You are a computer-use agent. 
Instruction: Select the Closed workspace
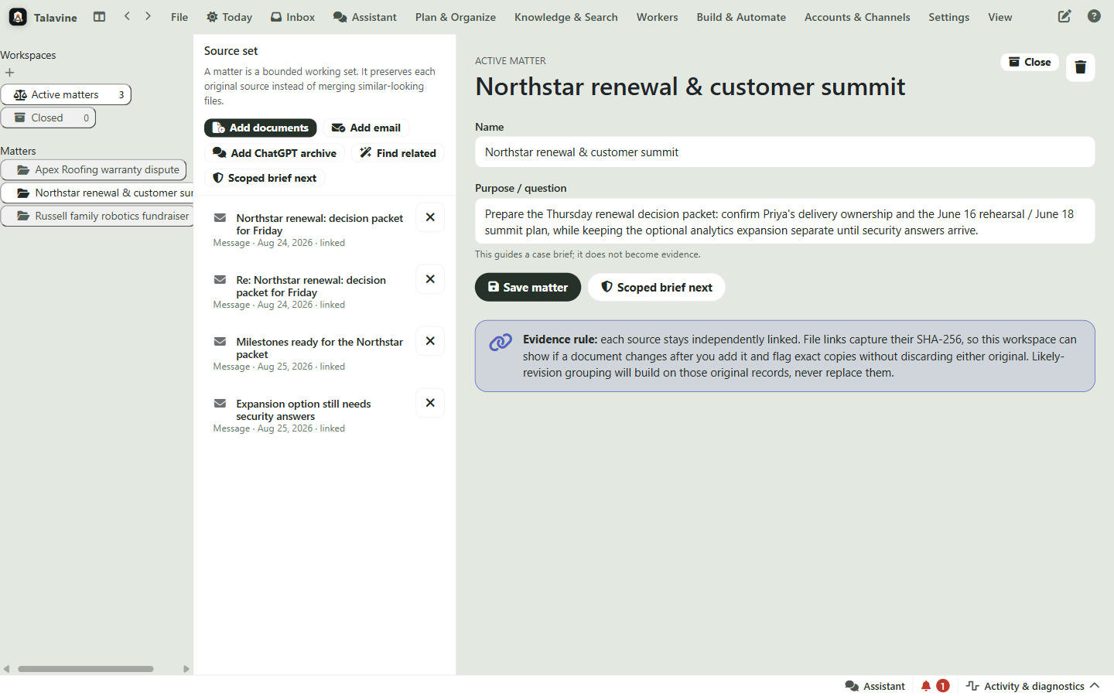48,118
